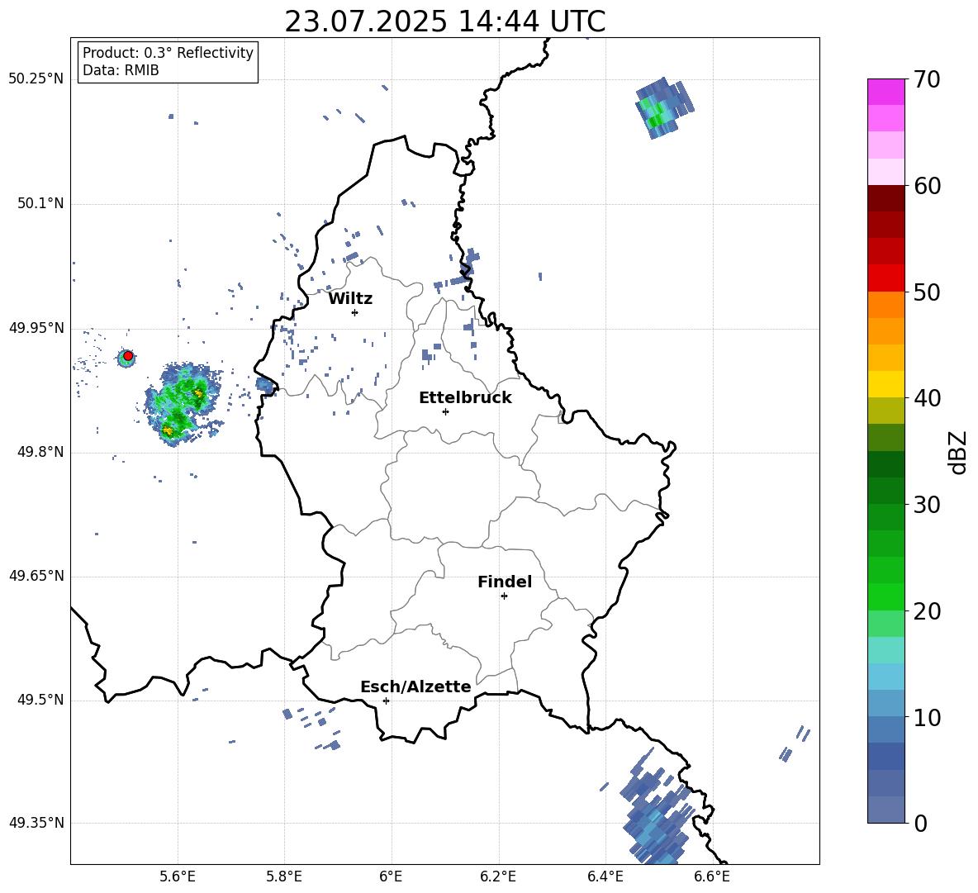Screen dimensions: 978x893
Task: Click the 49.95°N latitude label
Action: 36,328
